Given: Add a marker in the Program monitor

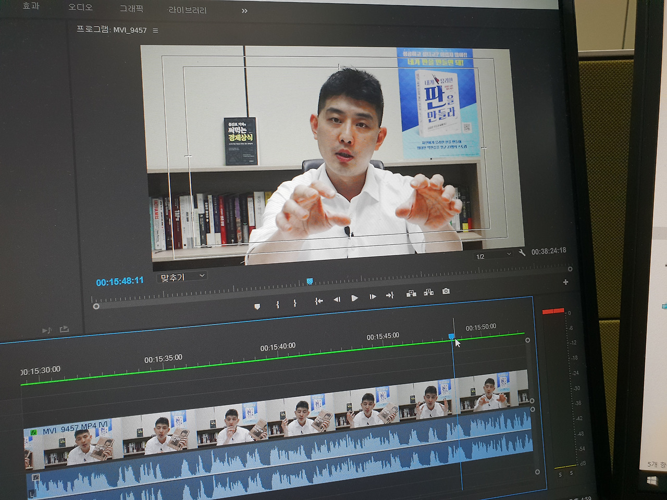Looking at the screenshot, I should [257, 306].
